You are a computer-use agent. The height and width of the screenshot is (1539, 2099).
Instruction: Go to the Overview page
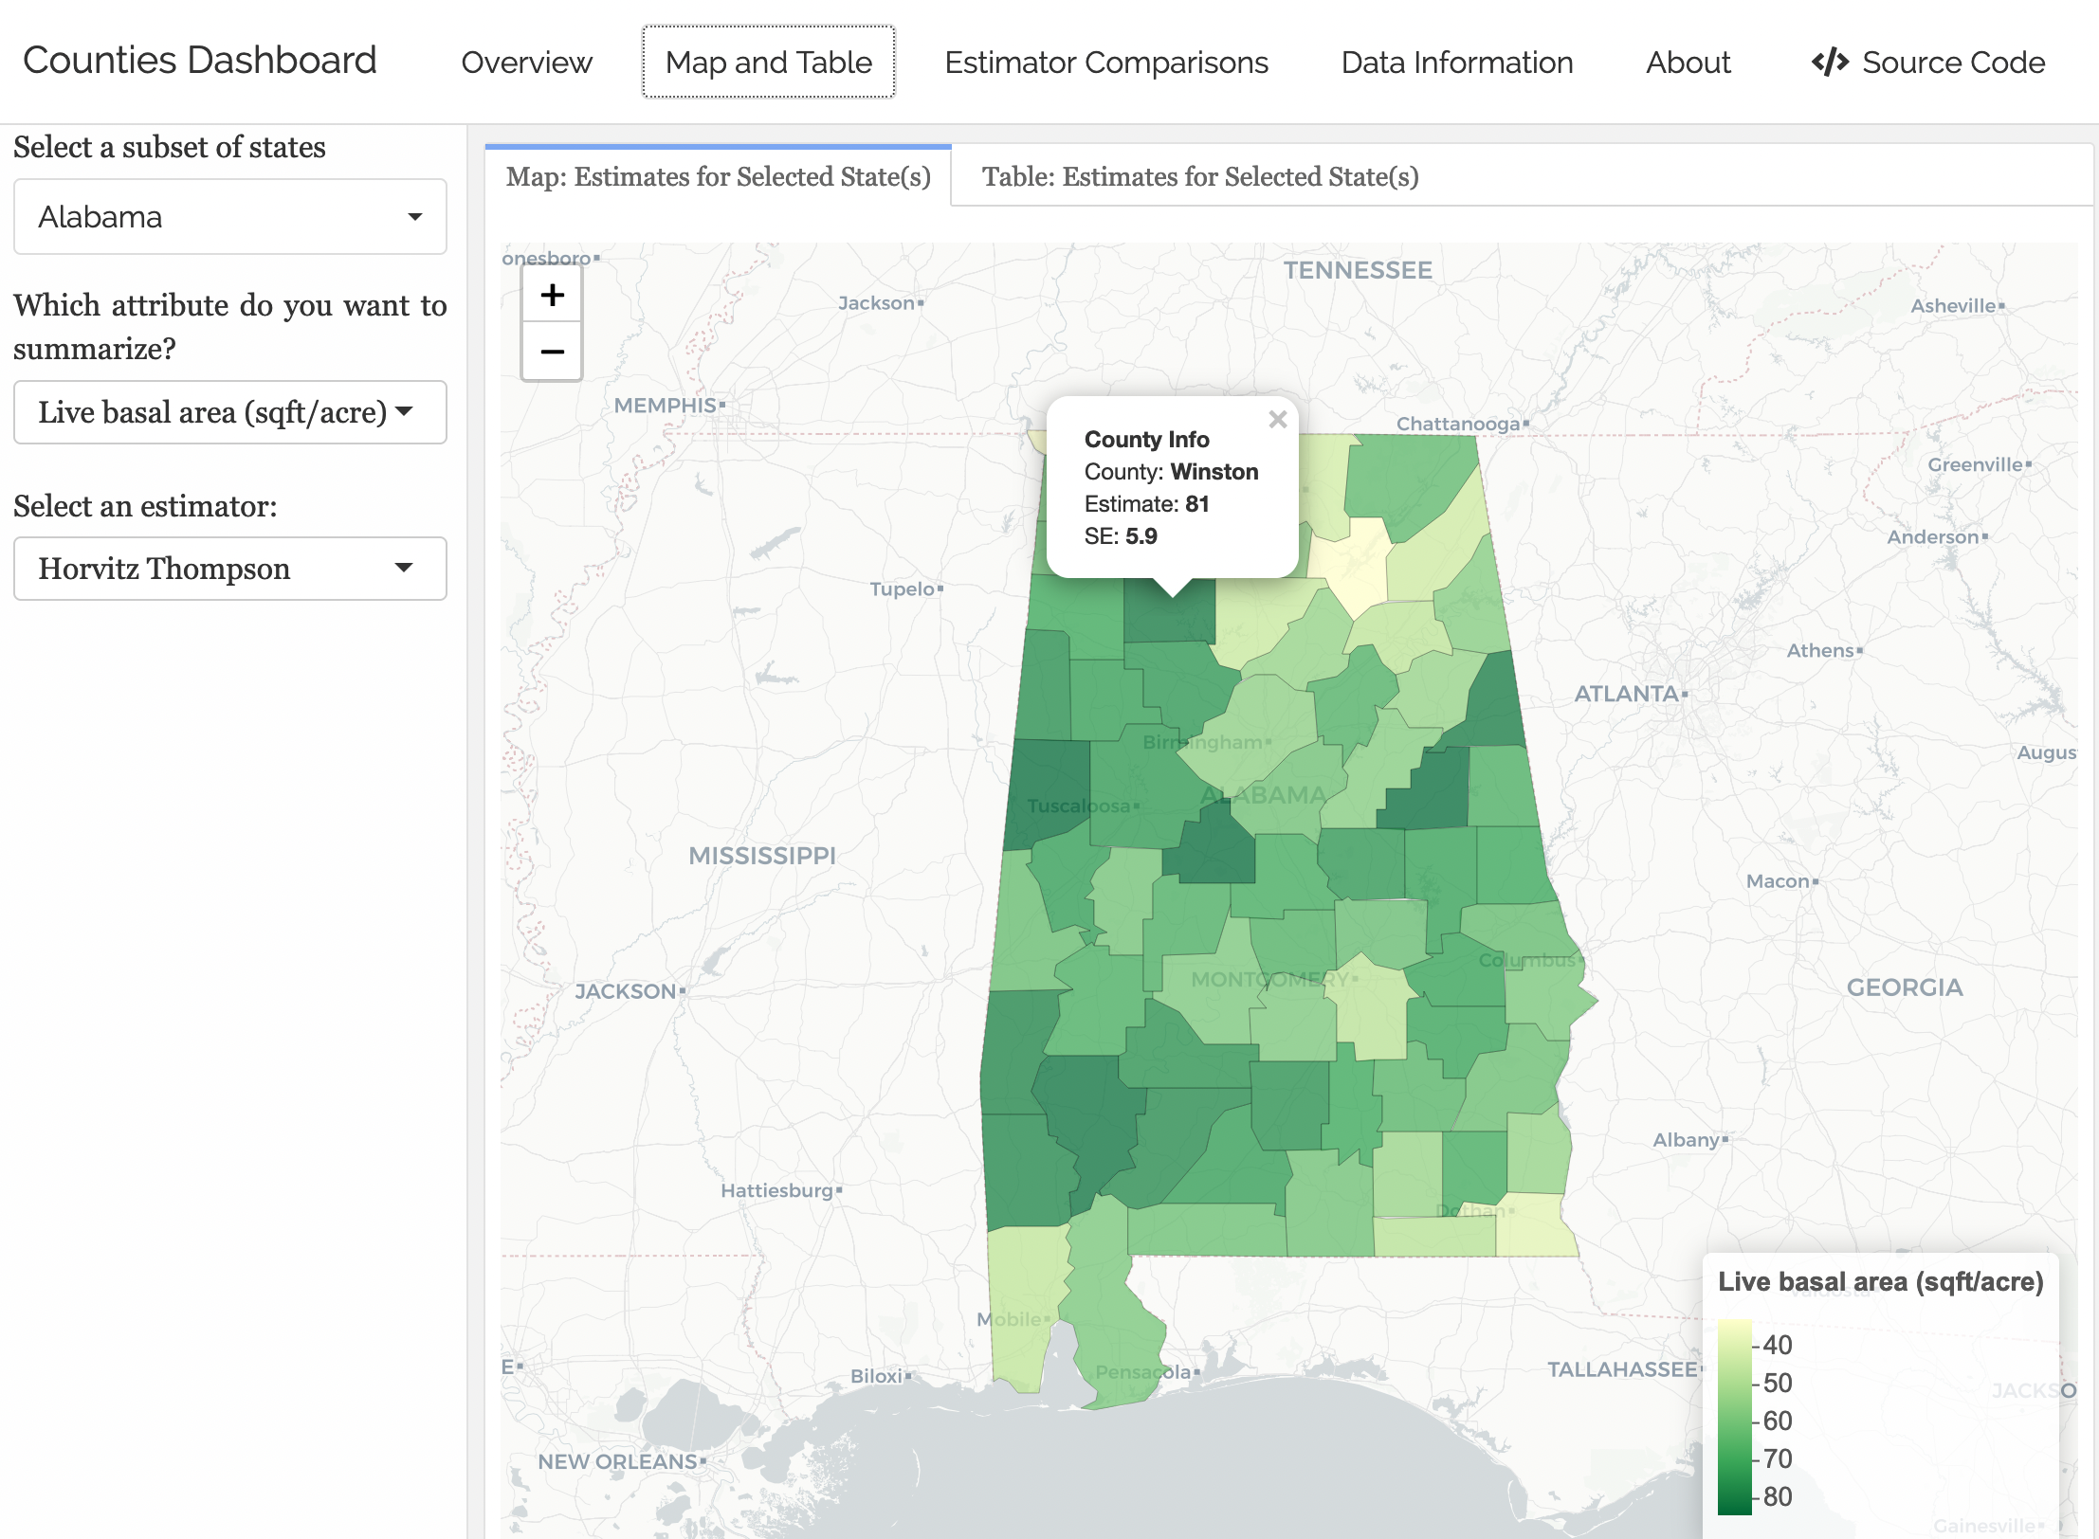pyautogui.click(x=526, y=63)
